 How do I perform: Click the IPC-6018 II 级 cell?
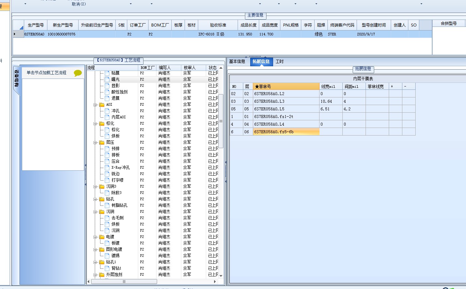218,34
